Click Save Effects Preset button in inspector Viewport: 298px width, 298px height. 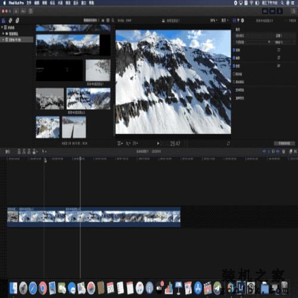coord(284,143)
